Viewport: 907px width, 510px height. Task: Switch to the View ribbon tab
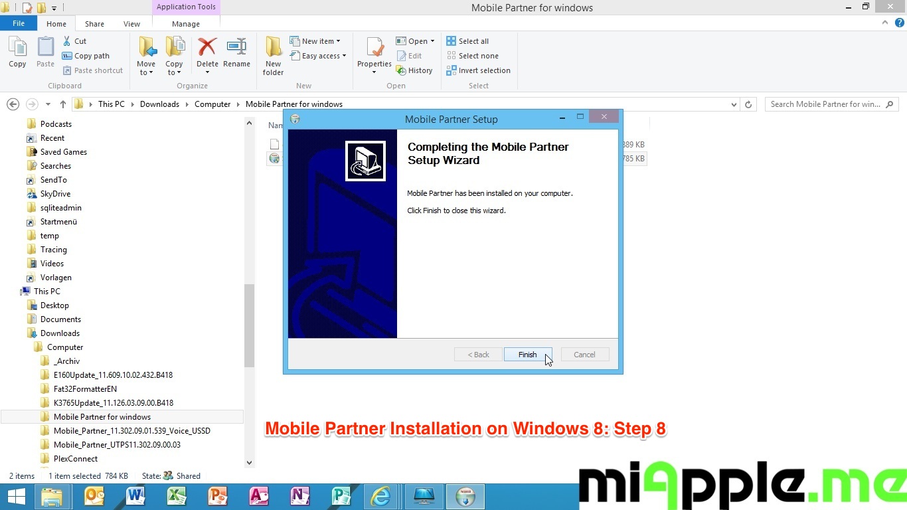(131, 24)
